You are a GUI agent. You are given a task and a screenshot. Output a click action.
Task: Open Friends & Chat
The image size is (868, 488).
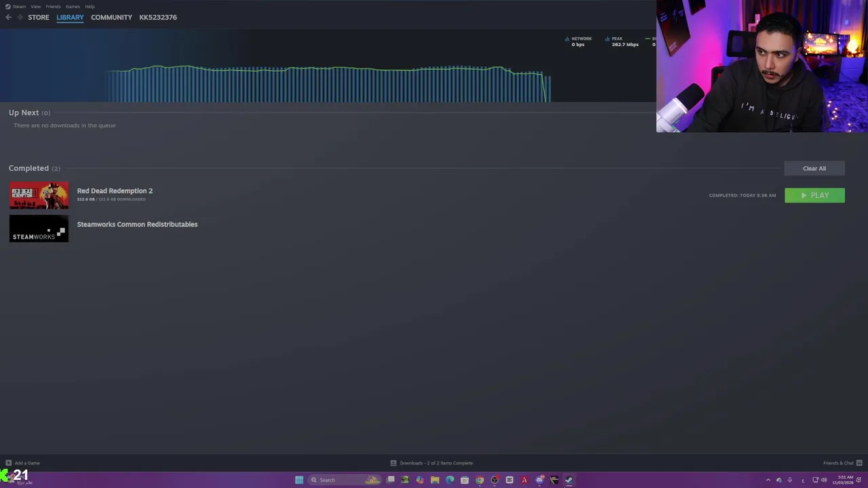pyautogui.click(x=838, y=463)
